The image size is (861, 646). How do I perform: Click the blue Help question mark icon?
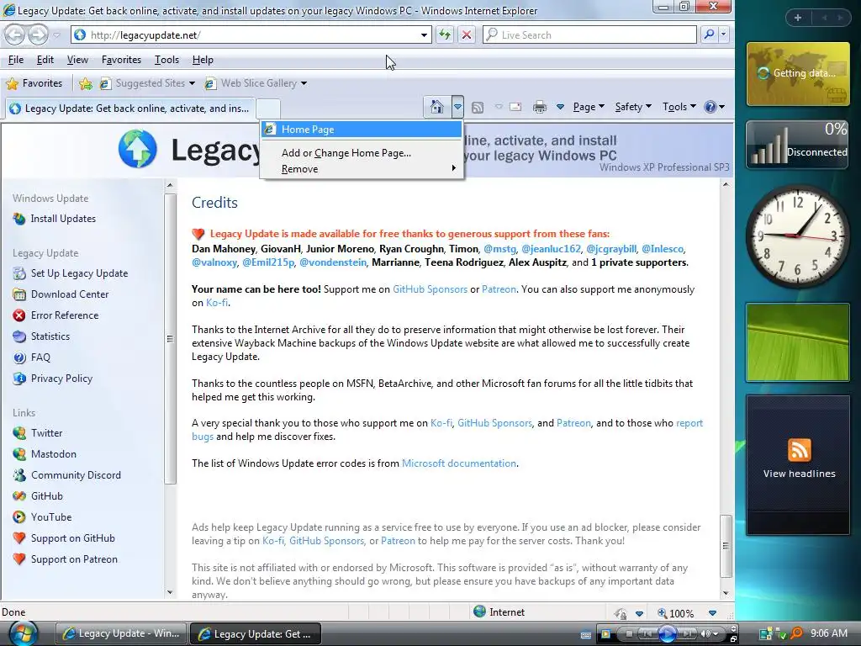coord(710,107)
